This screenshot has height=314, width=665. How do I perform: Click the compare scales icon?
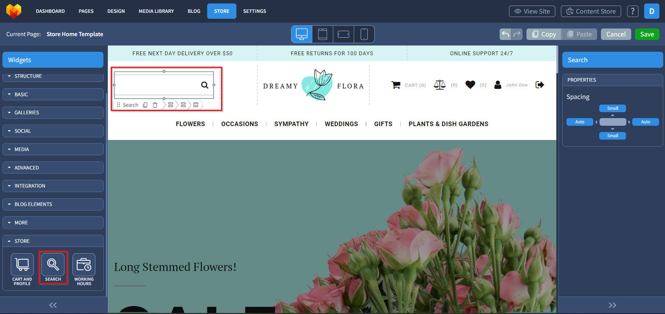coord(440,85)
